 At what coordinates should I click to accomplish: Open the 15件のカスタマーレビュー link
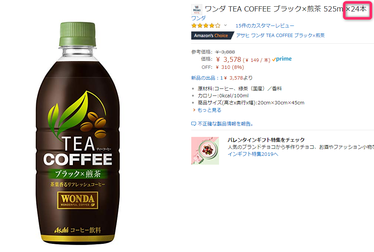pyautogui.click(x=265, y=26)
